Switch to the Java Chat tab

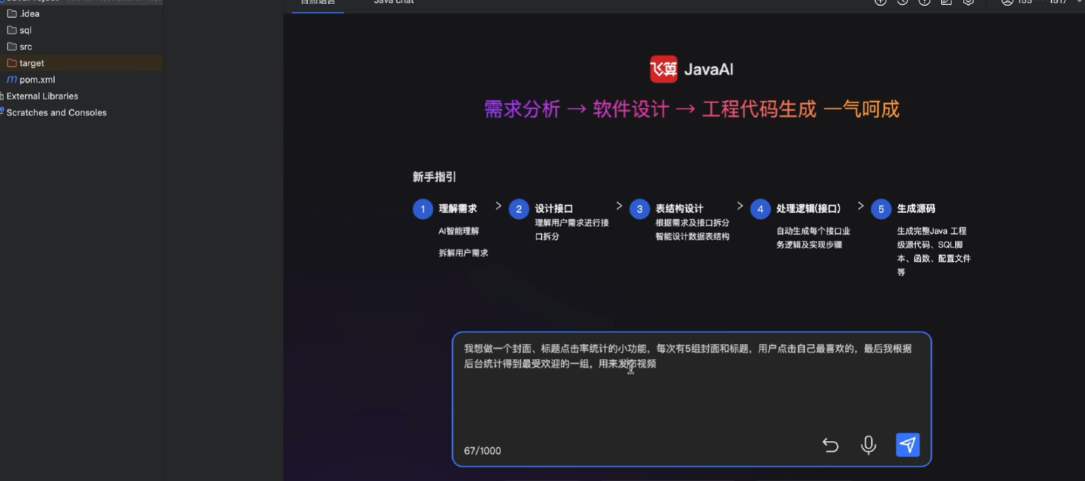394,3
